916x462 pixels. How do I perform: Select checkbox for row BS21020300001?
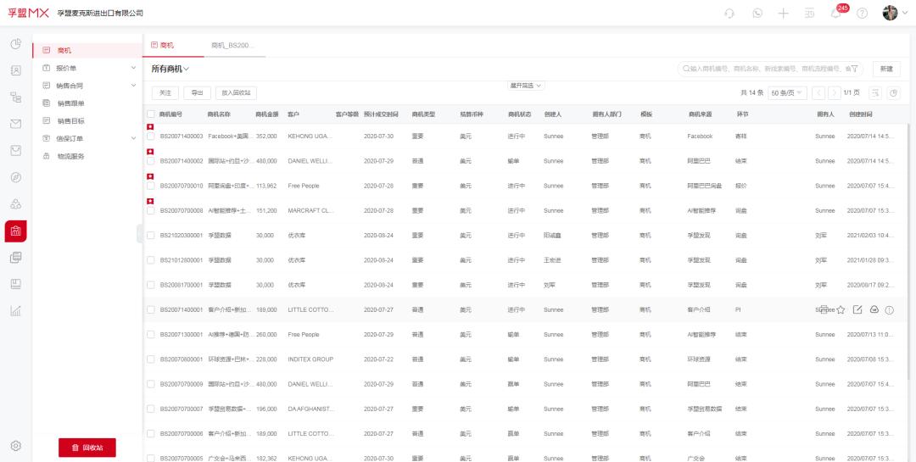[151, 236]
